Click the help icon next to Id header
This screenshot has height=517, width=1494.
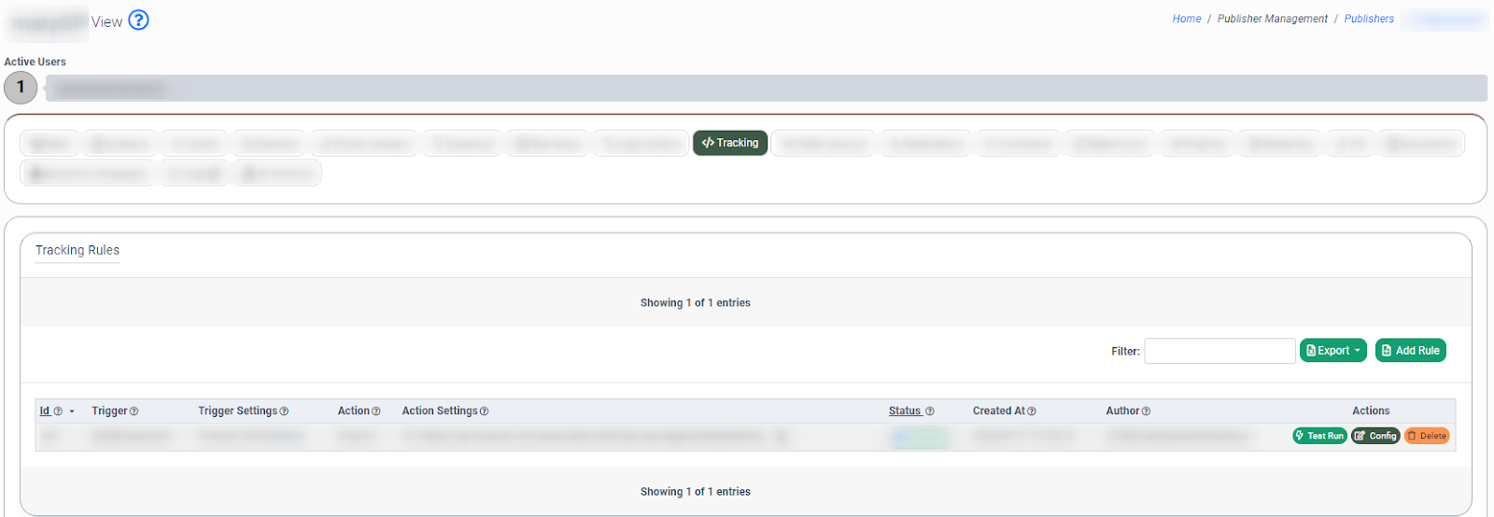58,412
